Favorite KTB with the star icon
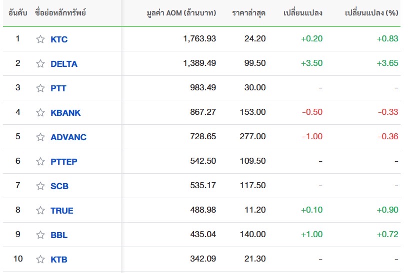The image size is (408, 273). (40, 260)
